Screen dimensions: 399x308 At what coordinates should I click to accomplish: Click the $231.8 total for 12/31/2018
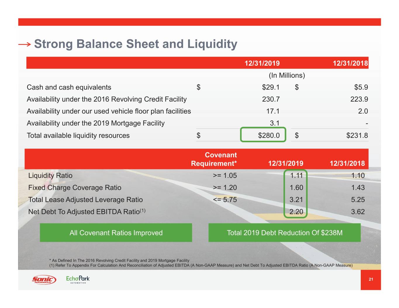click(357, 135)
